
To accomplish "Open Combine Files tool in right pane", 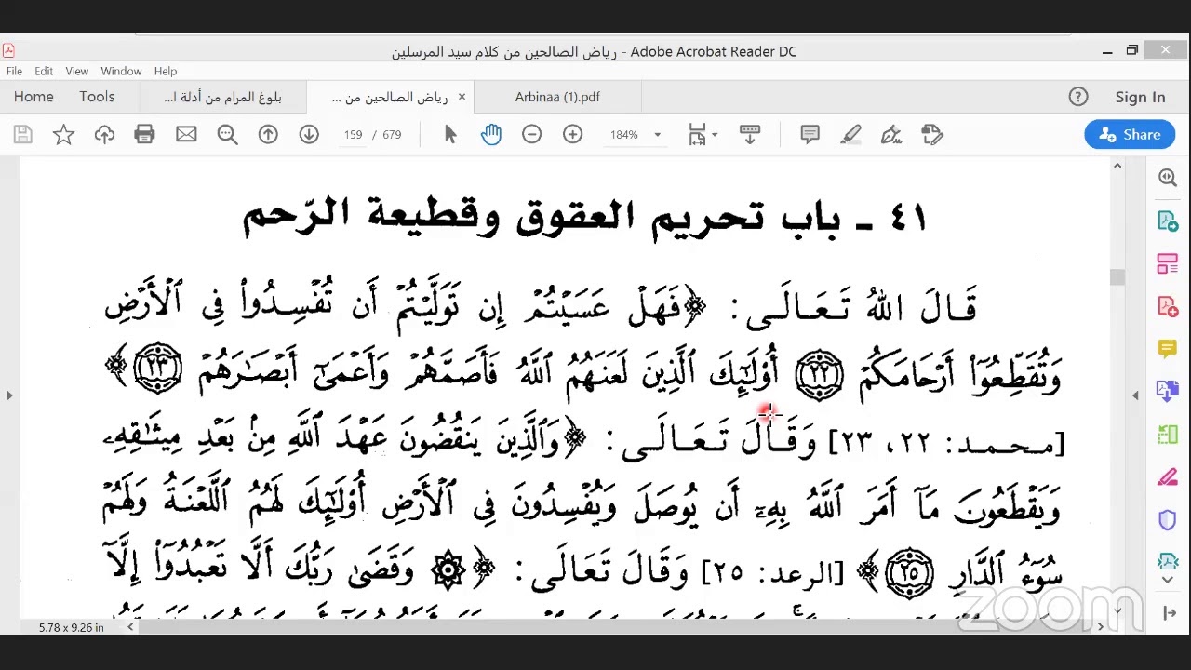I will (x=1168, y=391).
